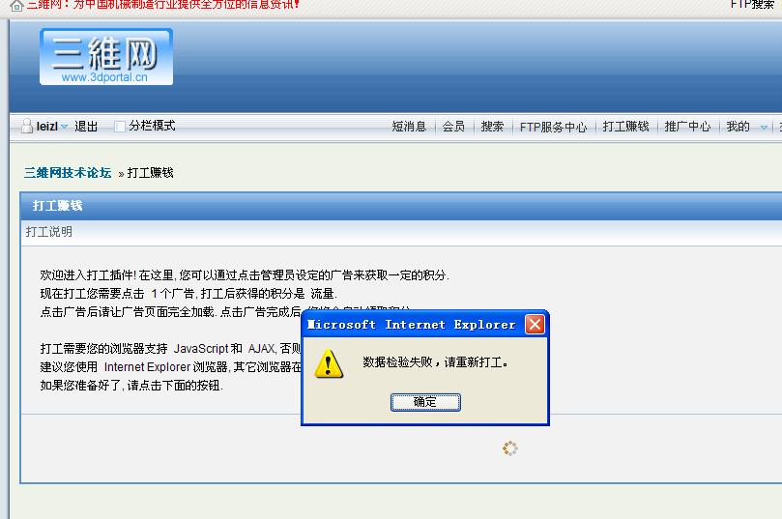
Task: Open the 打工赚钱 navigation item
Action: point(625,127)
